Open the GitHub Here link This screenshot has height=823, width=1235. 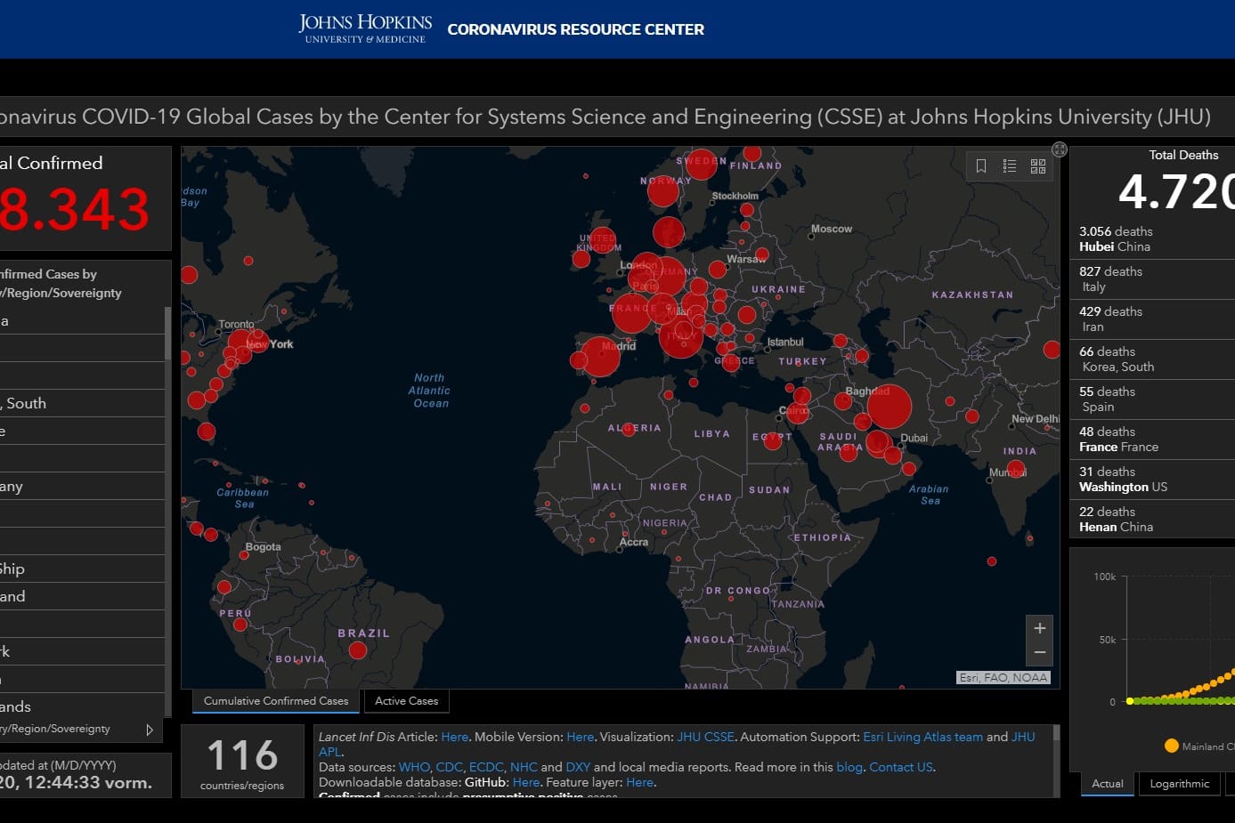click(x=526, y=782)
